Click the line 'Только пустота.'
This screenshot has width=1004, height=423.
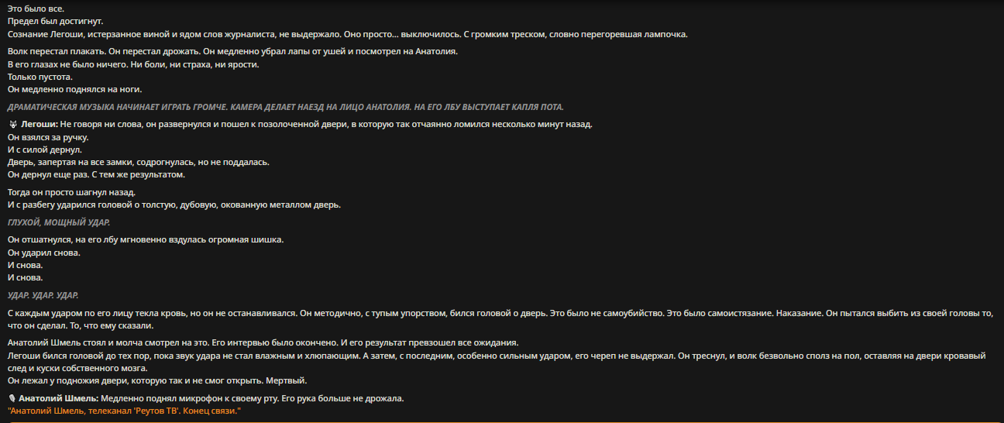click(40, 77)
